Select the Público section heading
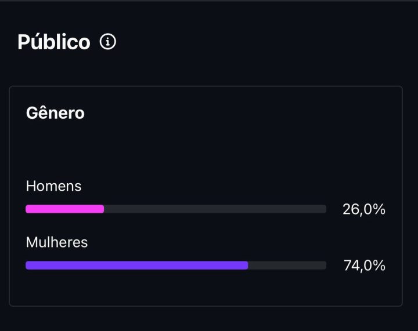This screenshot has width=418, height=331. 54,42
